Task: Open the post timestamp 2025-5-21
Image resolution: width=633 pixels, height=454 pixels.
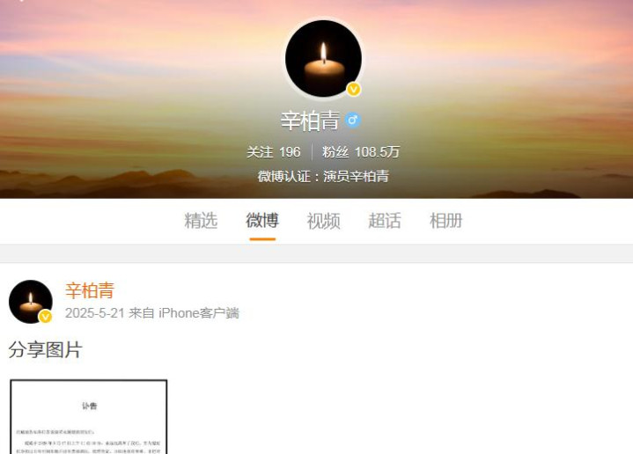Action: [94, 313]
